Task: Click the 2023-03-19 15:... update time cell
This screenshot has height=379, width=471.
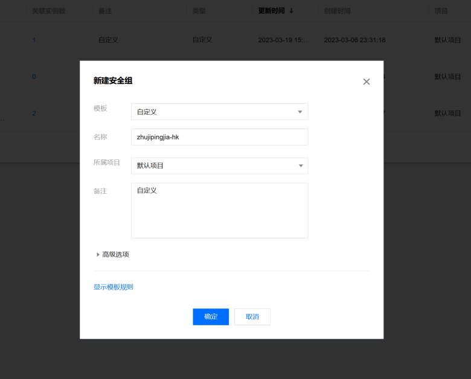Action: 284,40
